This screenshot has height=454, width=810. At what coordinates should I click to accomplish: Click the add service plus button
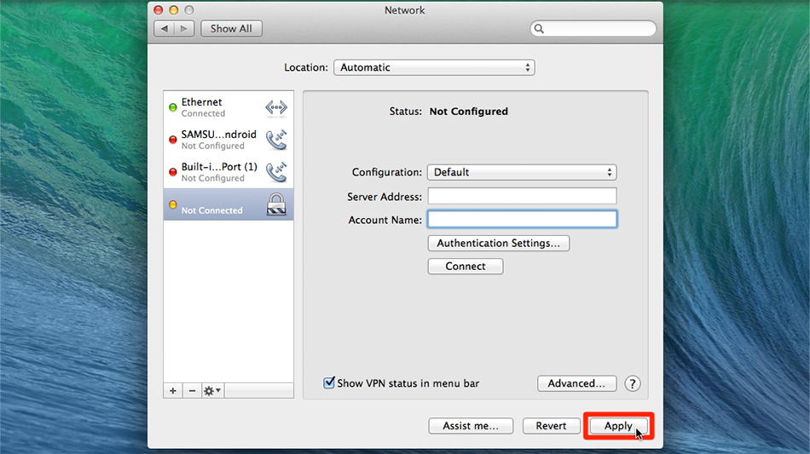click(173, 390)
